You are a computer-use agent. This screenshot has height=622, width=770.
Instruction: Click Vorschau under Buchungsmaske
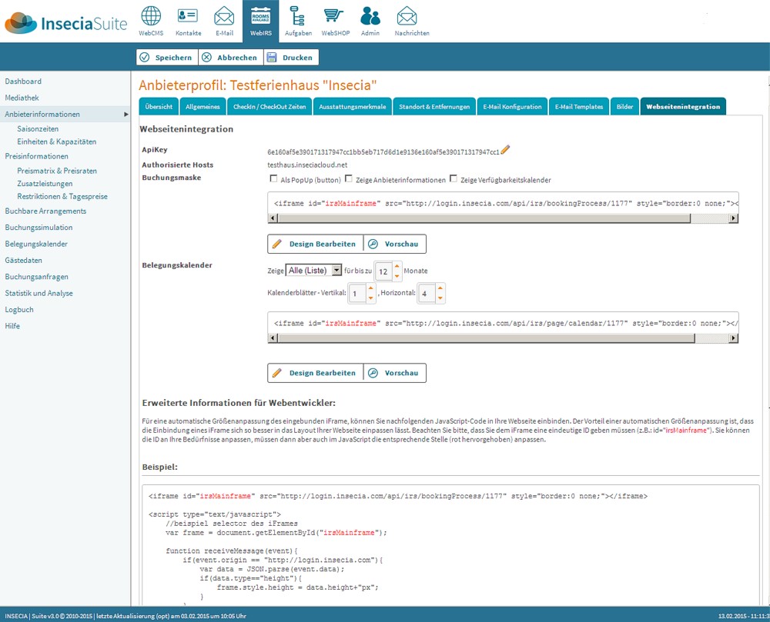[395, 244]
